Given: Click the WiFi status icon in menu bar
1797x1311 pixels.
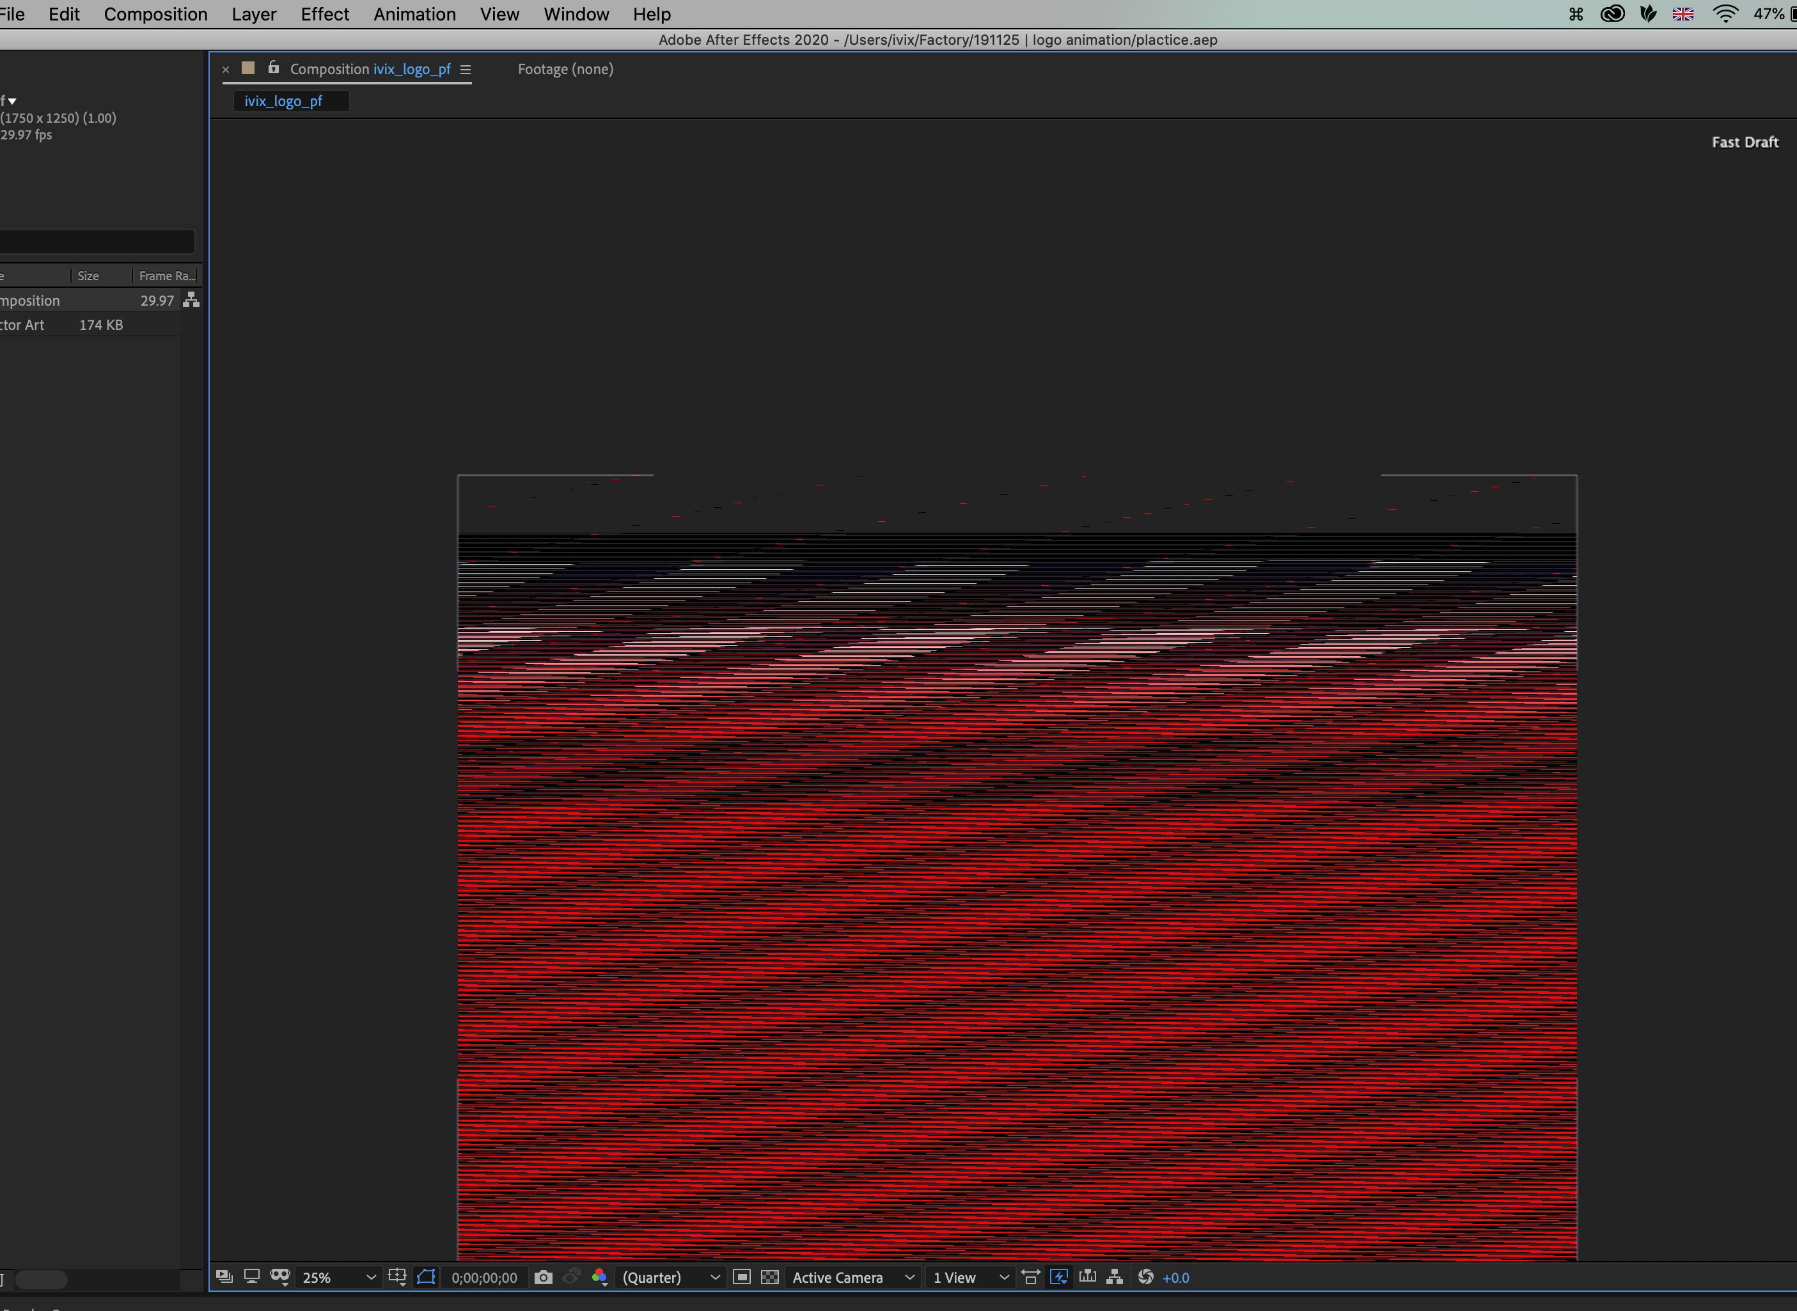Looking at the screenshot, I should (1720, 15).
